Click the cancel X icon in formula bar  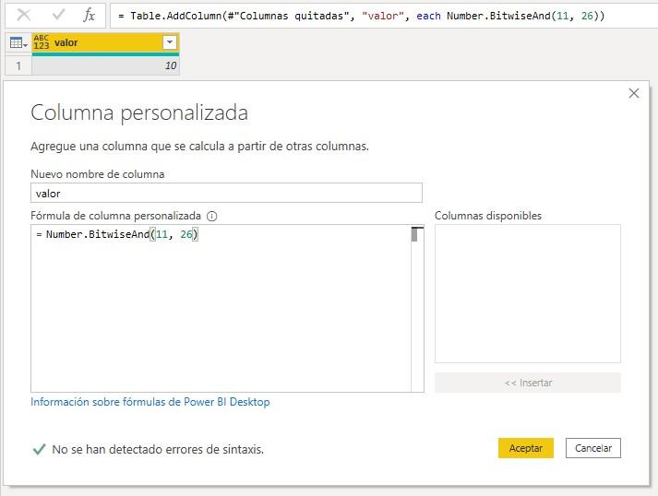(24, 15)
